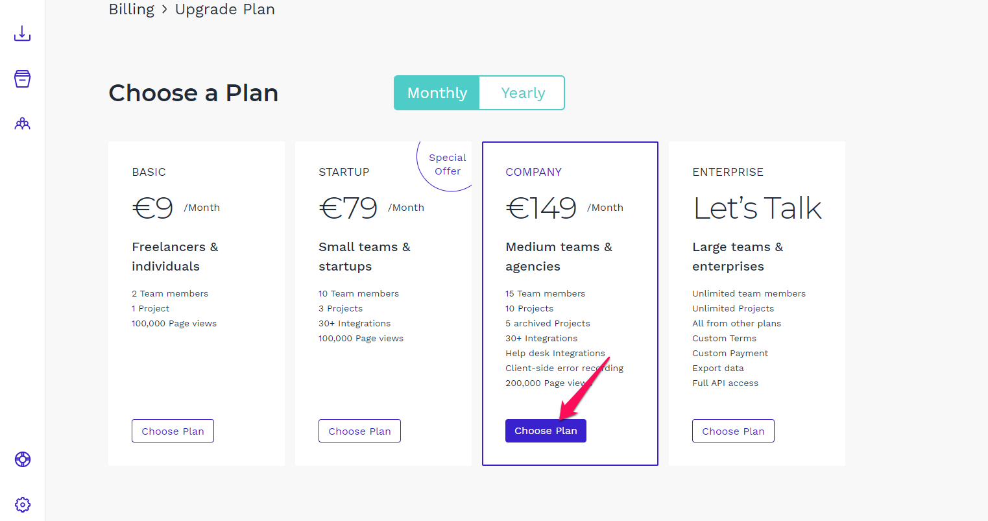
Task: Click the Billing breadcrumb link
Action: click(132, 10)
